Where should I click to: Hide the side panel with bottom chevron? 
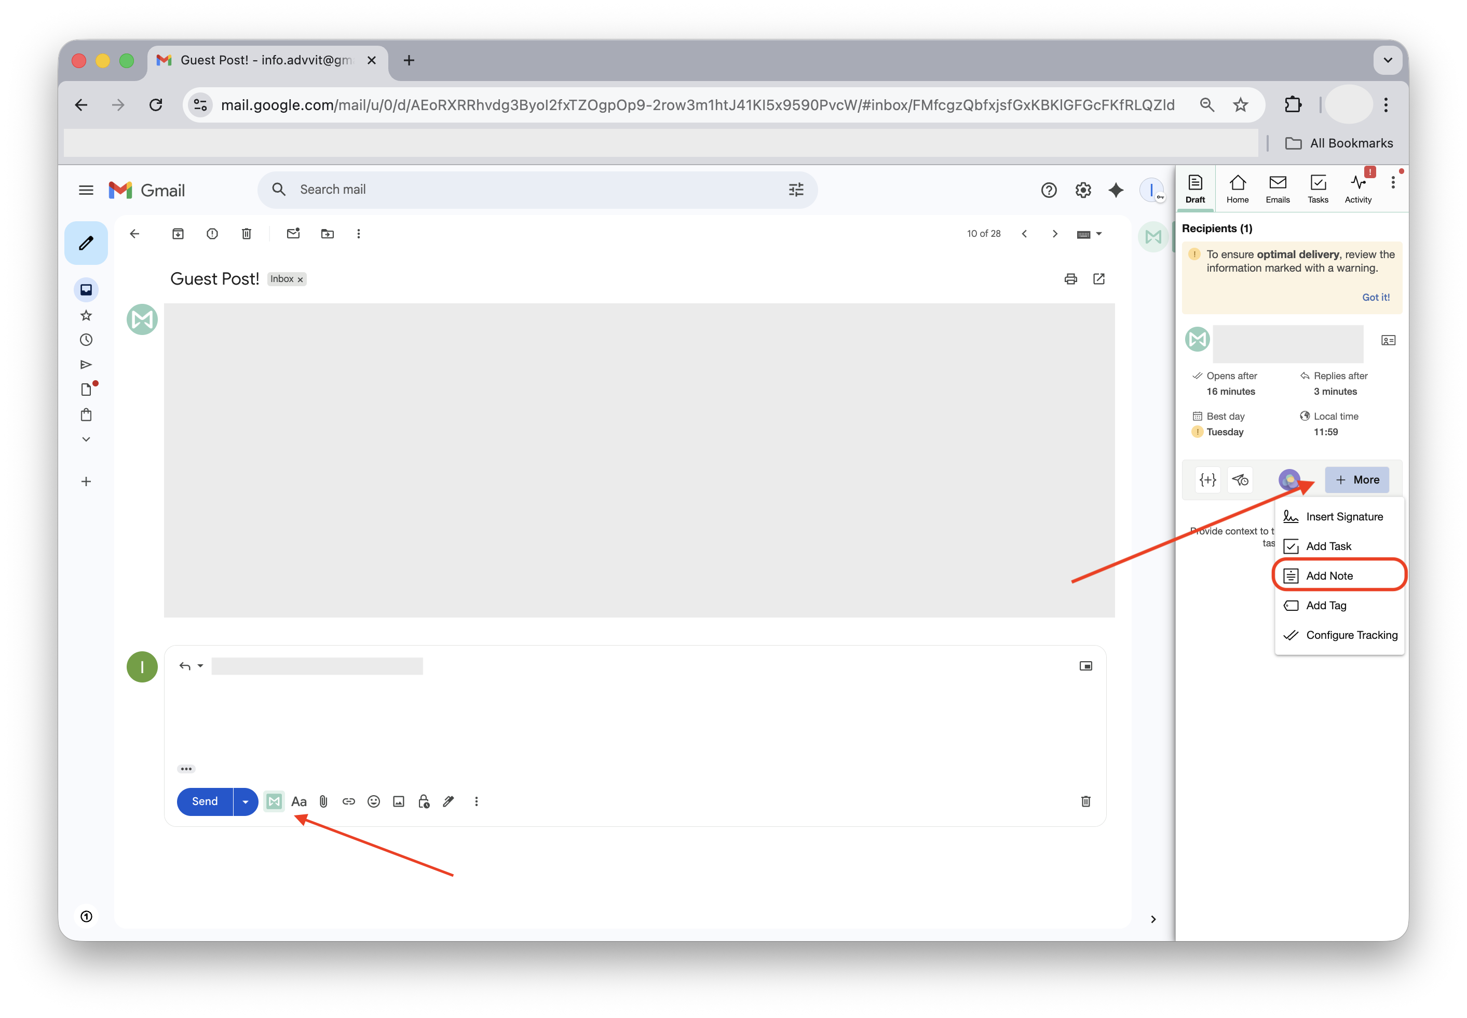[1153, 920]
